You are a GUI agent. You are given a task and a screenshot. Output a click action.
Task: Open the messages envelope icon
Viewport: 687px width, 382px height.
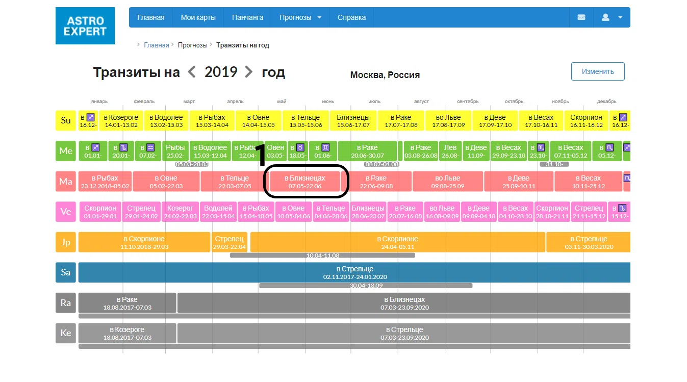click(x=581, y=17)
